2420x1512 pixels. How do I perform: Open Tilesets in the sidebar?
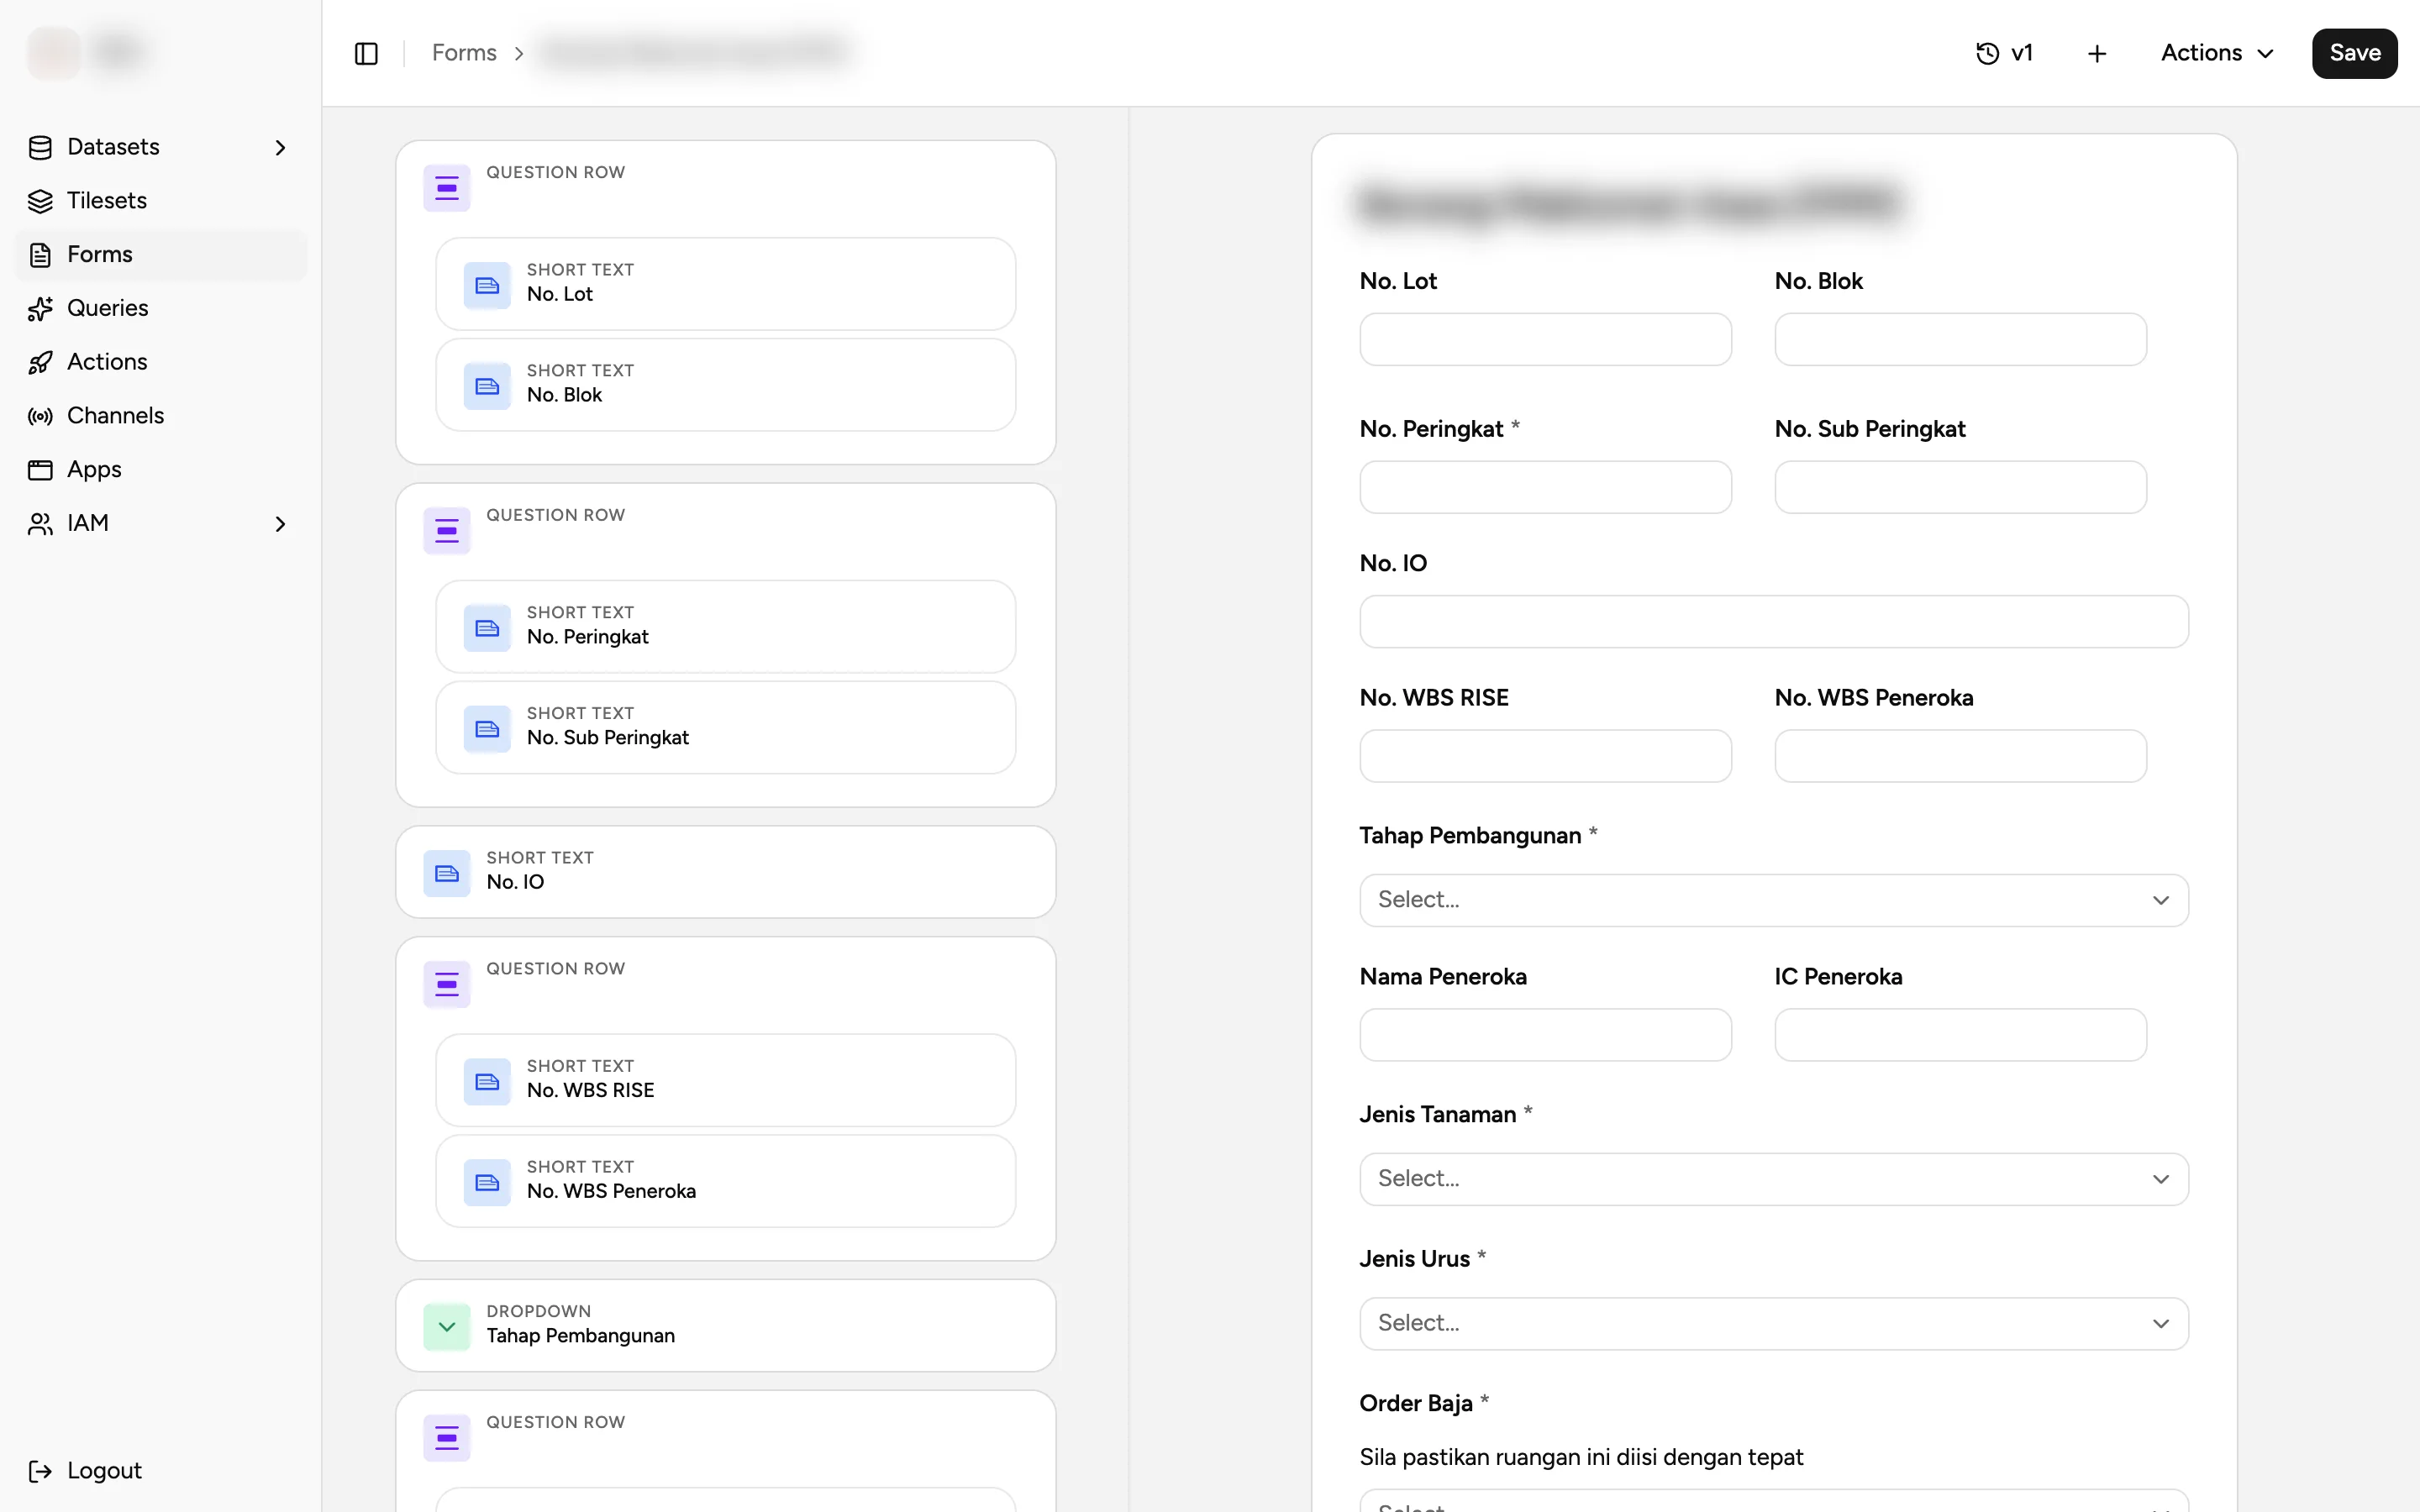(160, 201)
